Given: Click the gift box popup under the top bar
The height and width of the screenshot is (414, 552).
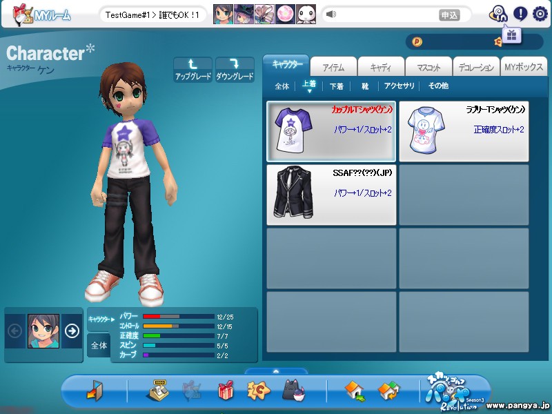Looking at the screenshot, I should click(x=511, y=34).
